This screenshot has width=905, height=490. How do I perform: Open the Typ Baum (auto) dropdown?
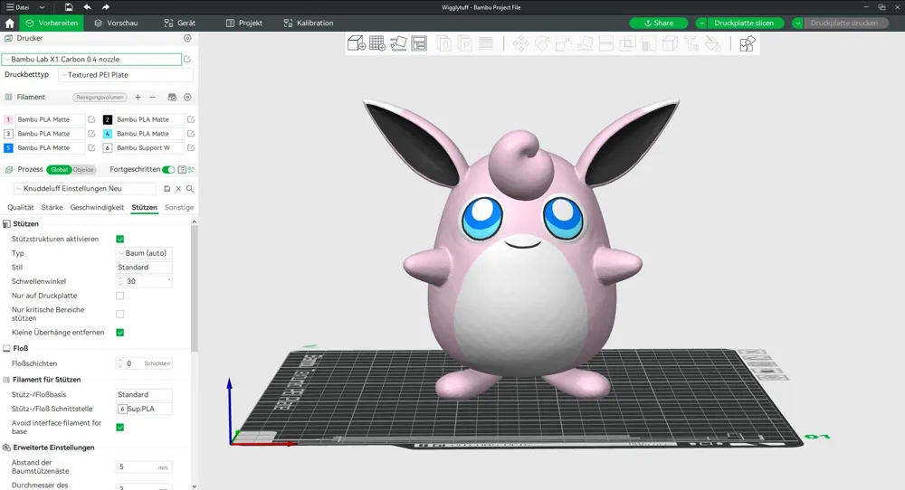(144, 253)
